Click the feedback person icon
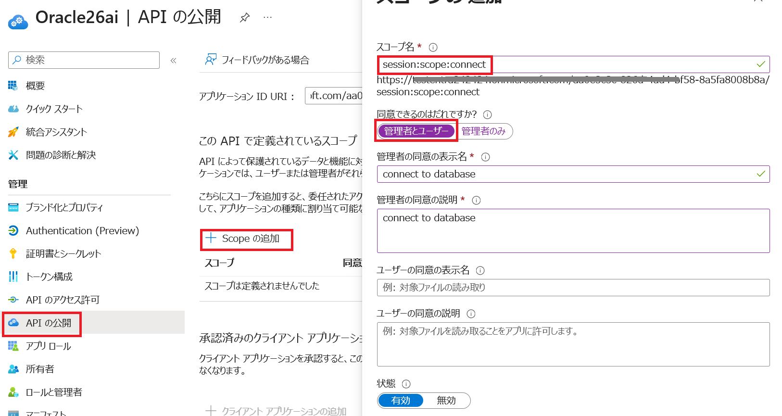 tap(211, 60)
